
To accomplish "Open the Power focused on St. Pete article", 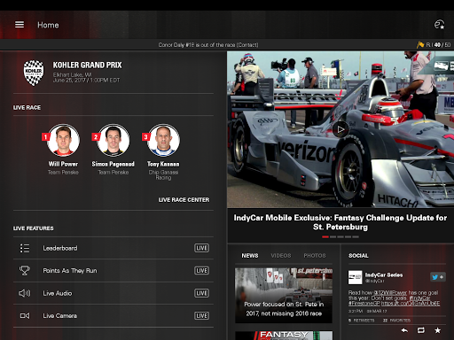I will 284,295.
